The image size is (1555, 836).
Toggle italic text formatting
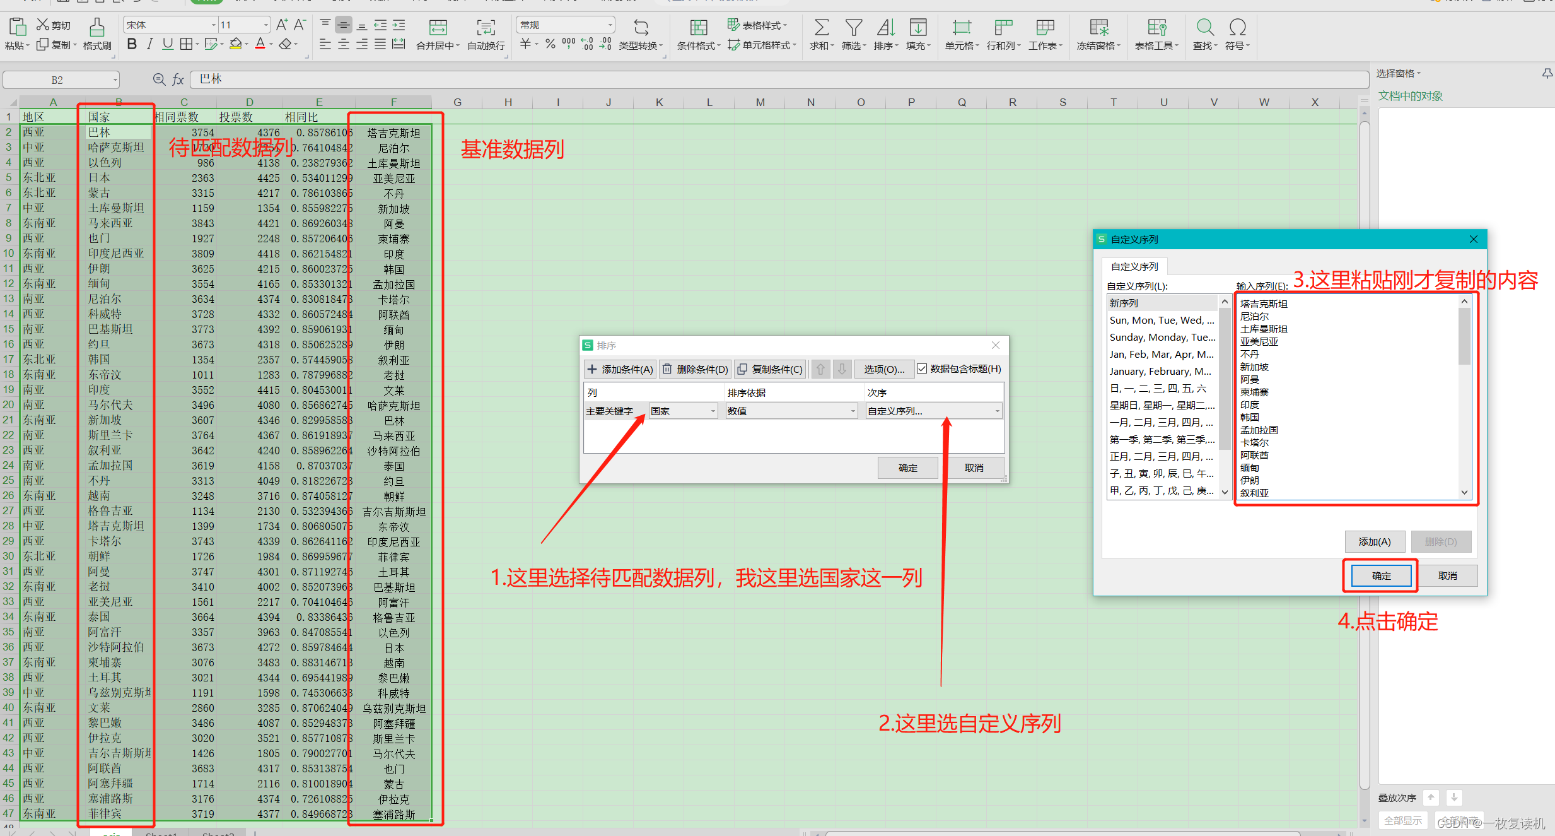click(x=149, y=44)
